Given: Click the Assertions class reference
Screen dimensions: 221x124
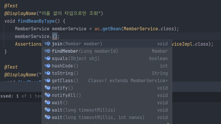Looking at the screenshot, I should [28, 44].
